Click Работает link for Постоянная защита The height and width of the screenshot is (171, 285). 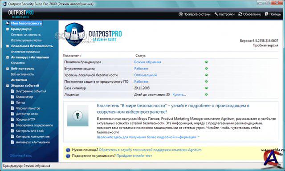coord(141,81)
